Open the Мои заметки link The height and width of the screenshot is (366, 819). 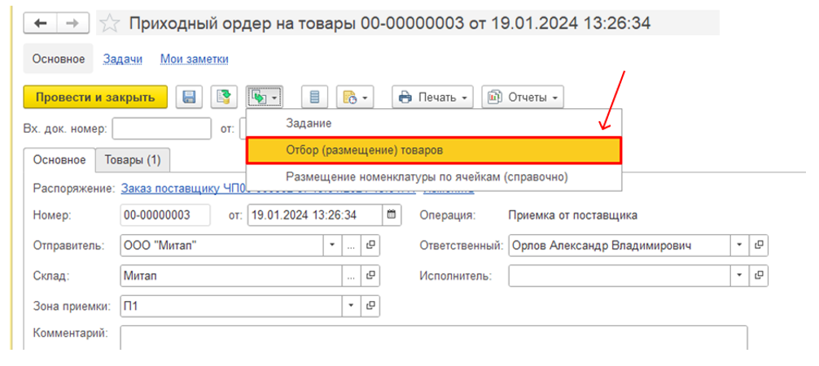coord(195,59)
